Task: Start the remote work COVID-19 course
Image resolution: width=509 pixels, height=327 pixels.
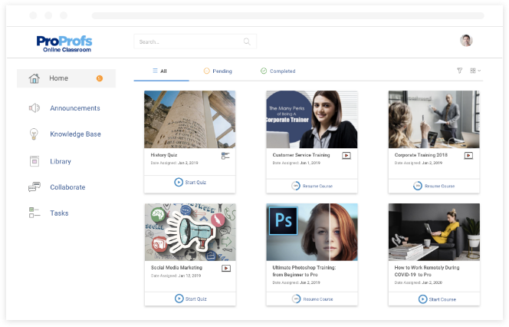Action: pyautogui.click(x=436, y=299)
